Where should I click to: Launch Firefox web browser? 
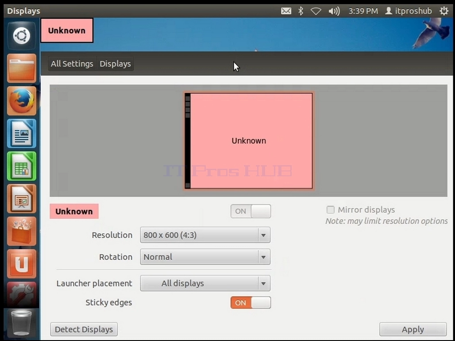click(22, 101)
